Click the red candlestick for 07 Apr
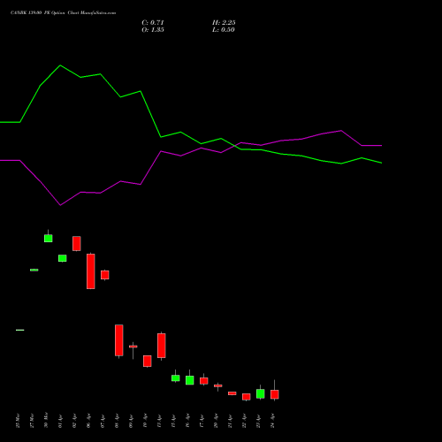The image size is (442, 442). (x=105, y=275)
